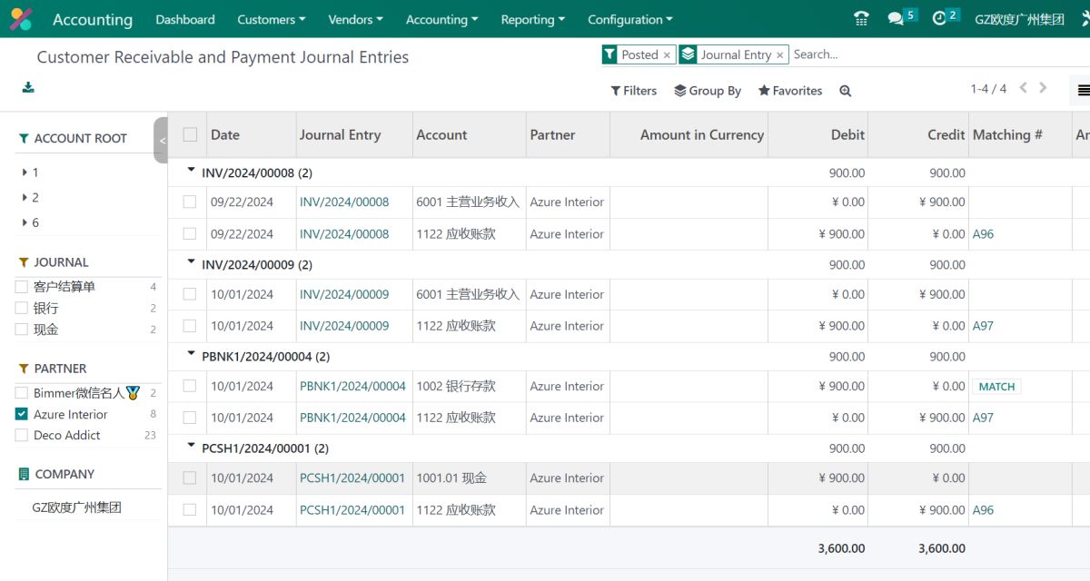Expand account root 6
The height and width of the screenshot is (581, 1090).
25,222
